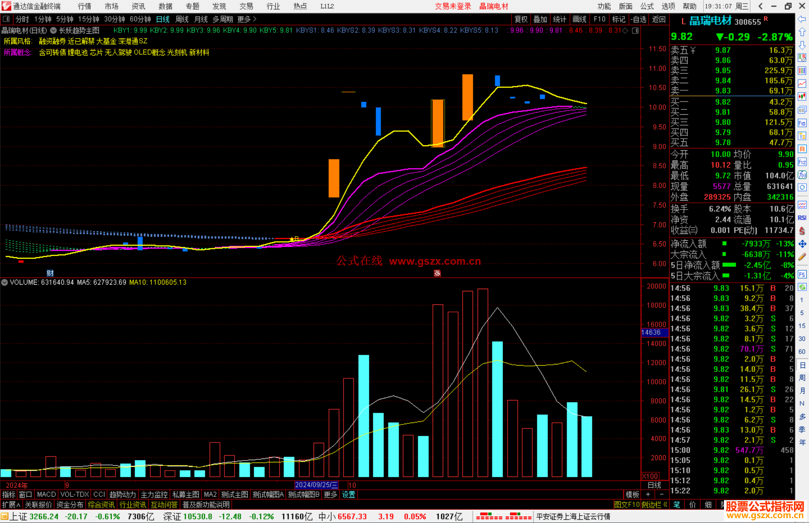Open the 模板 template selector

click(x=632, y=495)
